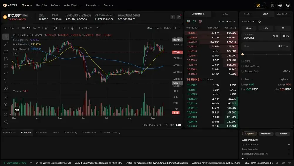The height and width of the screenshot is (166, 294).
Task: Open the more timeframes dropdown arrow
Action: 39,28
